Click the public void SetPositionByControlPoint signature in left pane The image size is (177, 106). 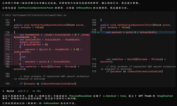[49, 26]
